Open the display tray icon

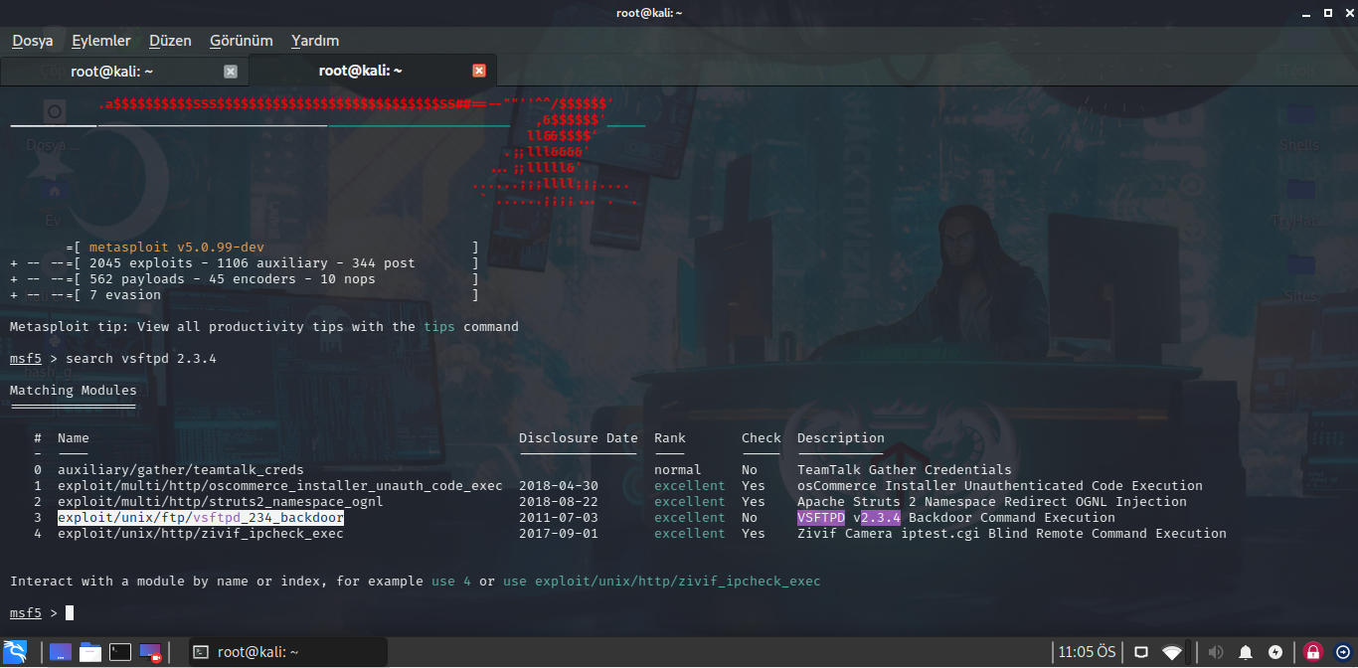click(1141, 652)
